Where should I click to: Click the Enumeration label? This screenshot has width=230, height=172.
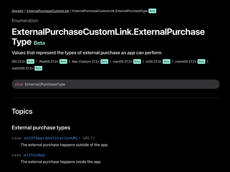(25, 21)
